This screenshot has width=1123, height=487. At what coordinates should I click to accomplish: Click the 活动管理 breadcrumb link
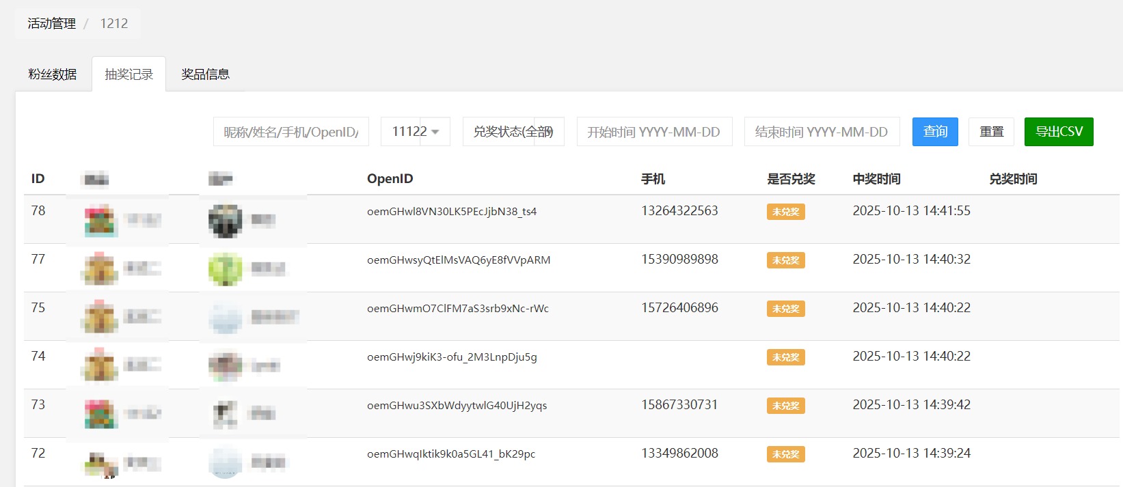51,23
